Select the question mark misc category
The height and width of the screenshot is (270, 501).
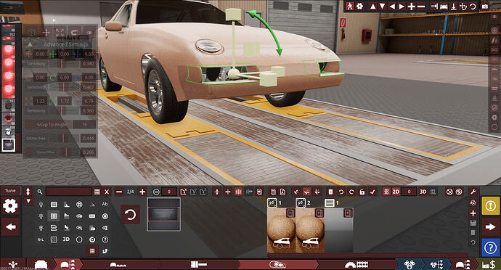pyautogui.click(x=105, y=240)
